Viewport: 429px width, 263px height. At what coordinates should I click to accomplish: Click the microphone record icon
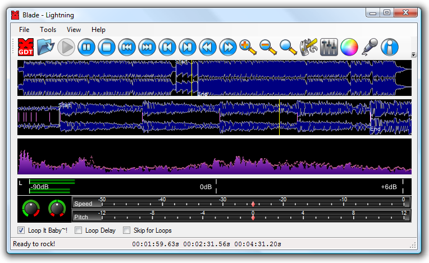tap(369, 47)
